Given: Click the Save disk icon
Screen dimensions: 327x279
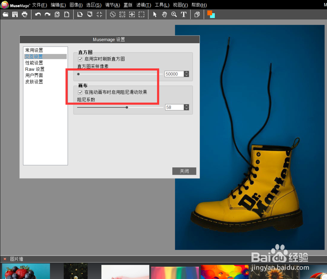Looking at the screenshot, I should (15, 14).
